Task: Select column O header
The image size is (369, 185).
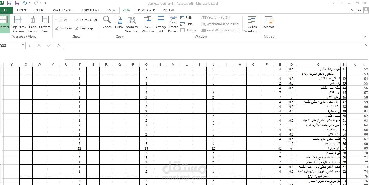Action: [x=146, y=65]
